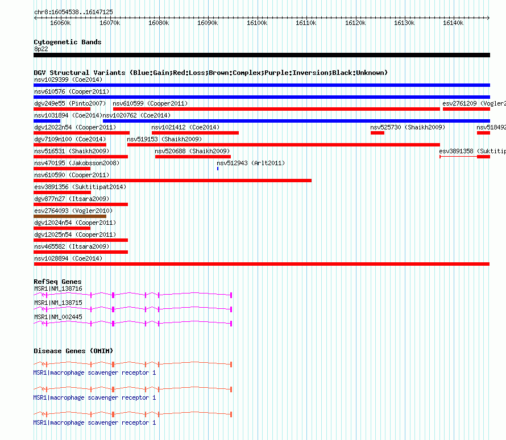Click the chr8:16054538..16147125 region label
Screen dimensions: 506x440
(x=73, y=12)
